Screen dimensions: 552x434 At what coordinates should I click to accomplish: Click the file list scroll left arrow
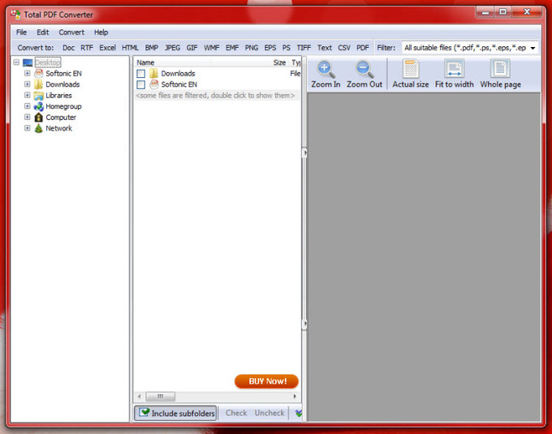click(x=140, y=397)
